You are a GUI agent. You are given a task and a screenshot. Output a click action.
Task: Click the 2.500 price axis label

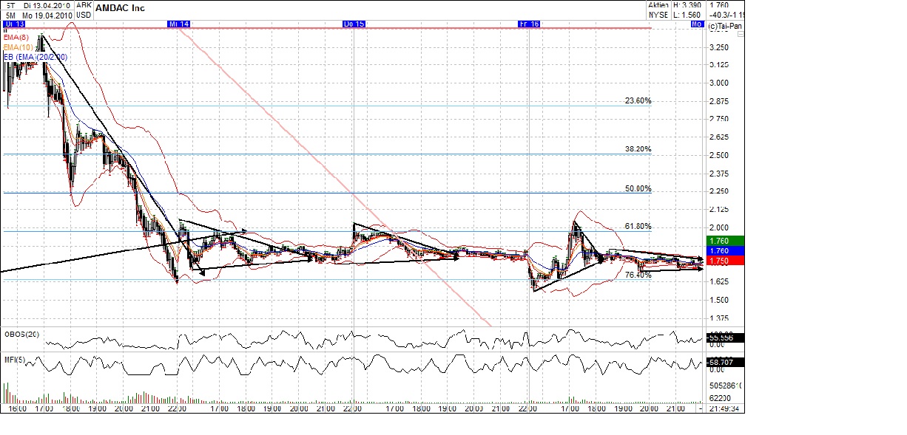[x=720, y=155]
